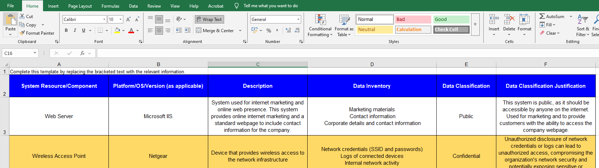Toggle Wrap Text option

[x=209, y=19]
